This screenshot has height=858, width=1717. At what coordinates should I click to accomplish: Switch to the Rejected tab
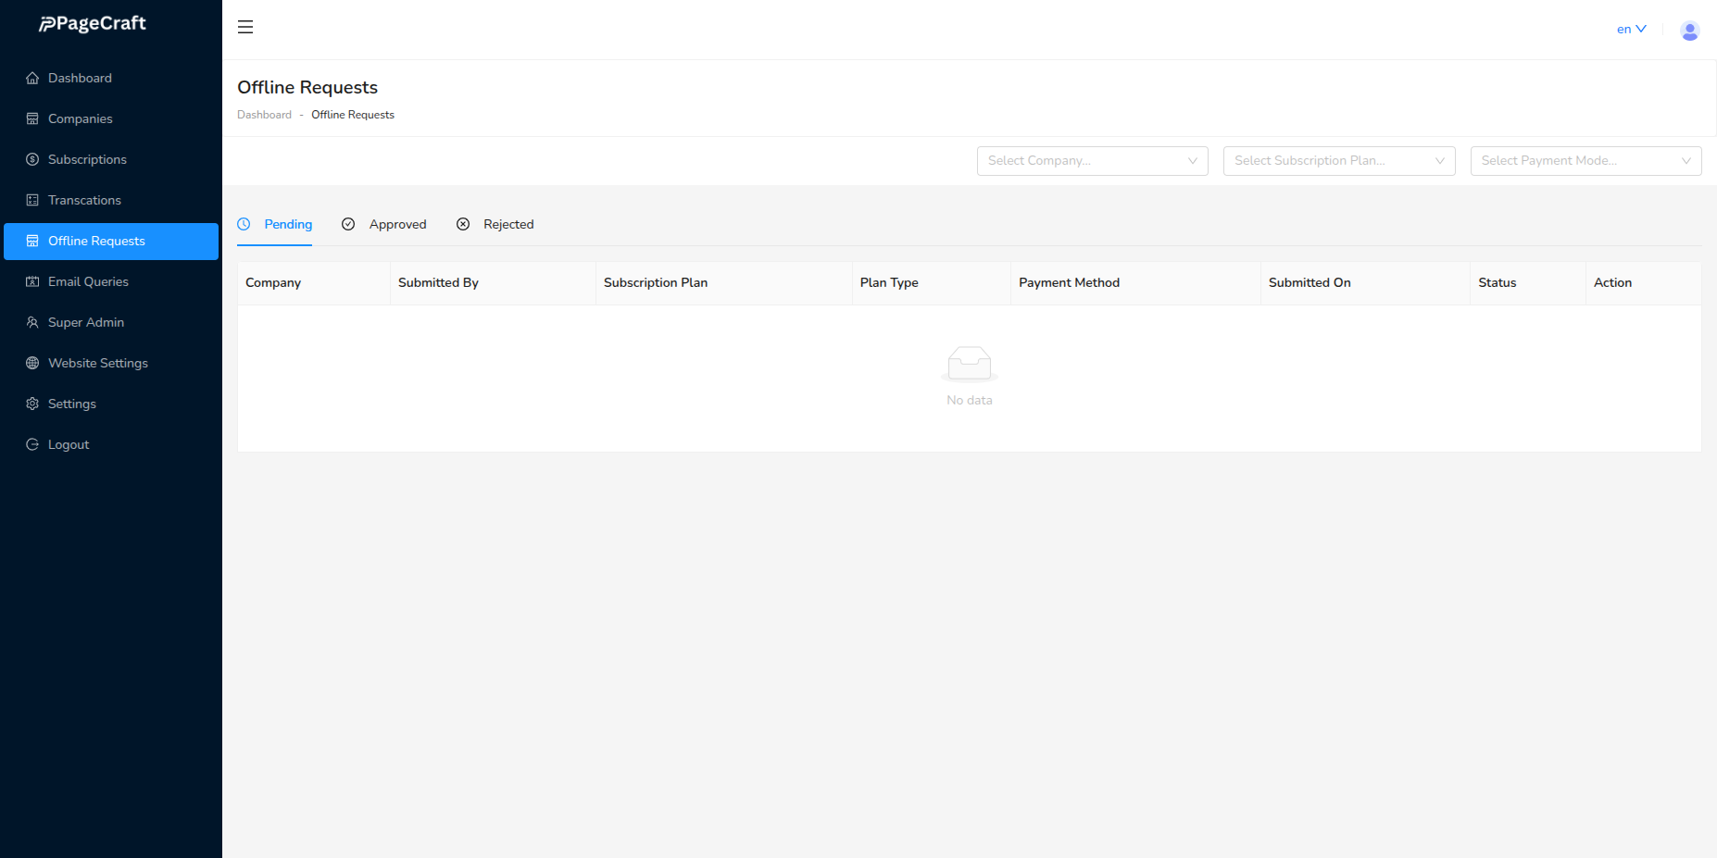coord(496,225)
